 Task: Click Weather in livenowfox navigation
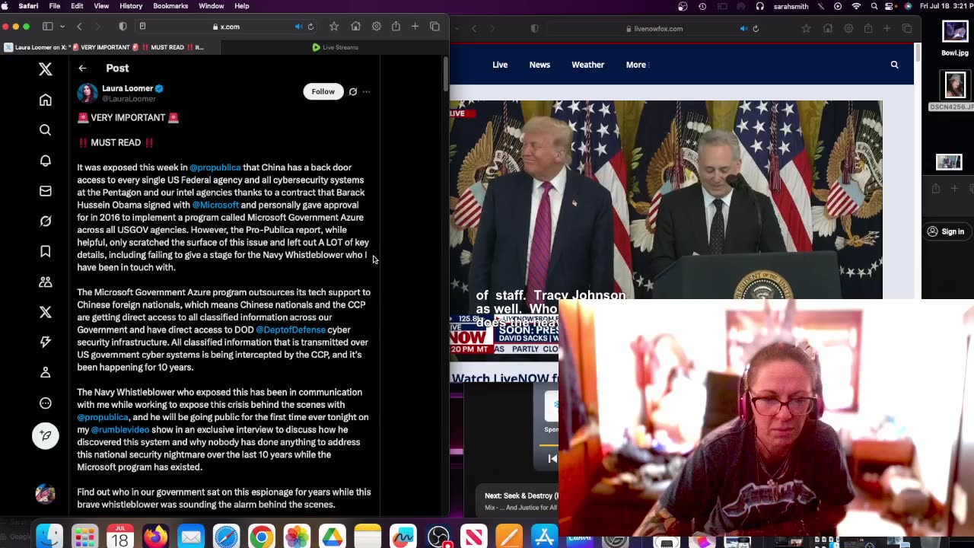[x=588, y=65]
